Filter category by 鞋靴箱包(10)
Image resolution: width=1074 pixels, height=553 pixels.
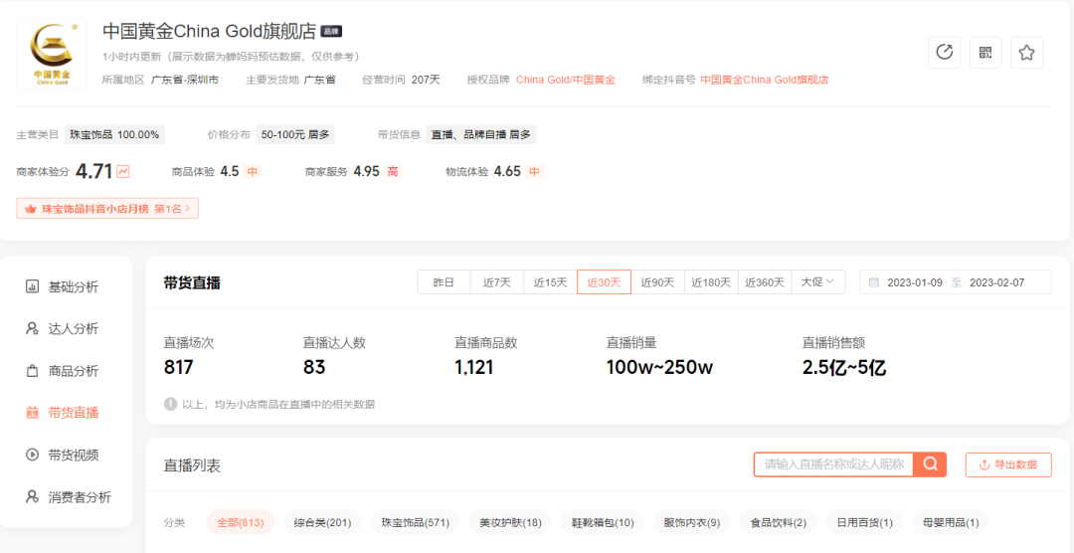(x=603, y=523)
